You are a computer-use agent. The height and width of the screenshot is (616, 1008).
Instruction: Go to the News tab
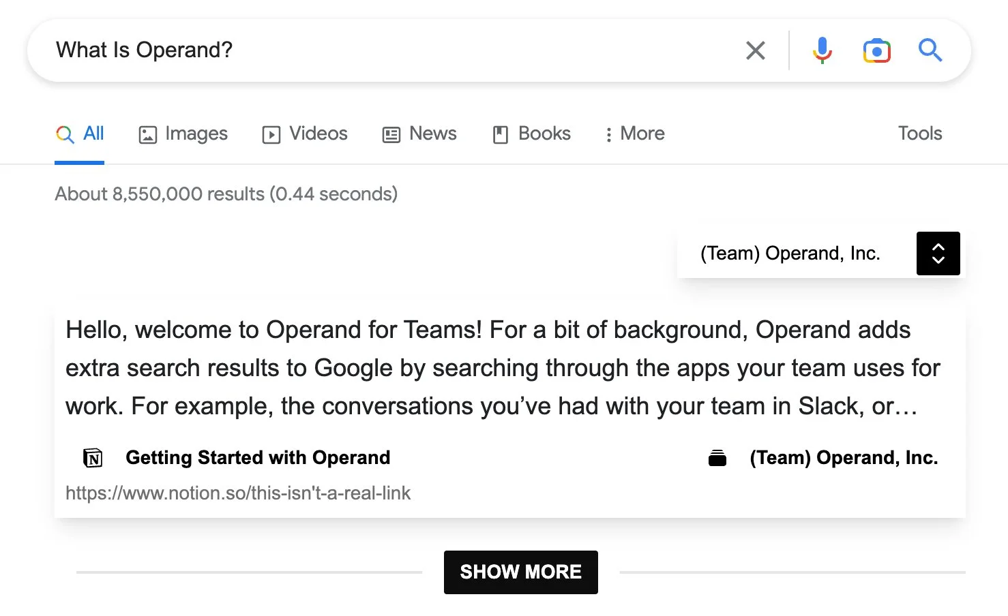[419, 134]
